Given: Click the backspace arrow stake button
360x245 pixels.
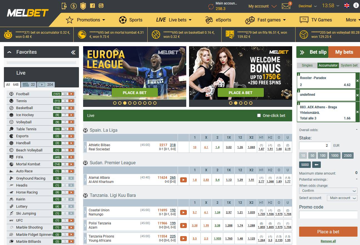Looking at the screenshot, I should click(316, 165).
